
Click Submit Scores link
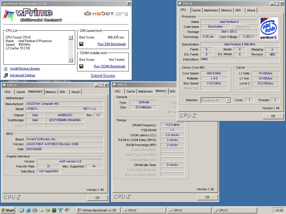coord(103,76)
